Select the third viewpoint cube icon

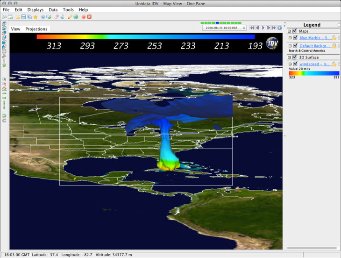point(4,33)
